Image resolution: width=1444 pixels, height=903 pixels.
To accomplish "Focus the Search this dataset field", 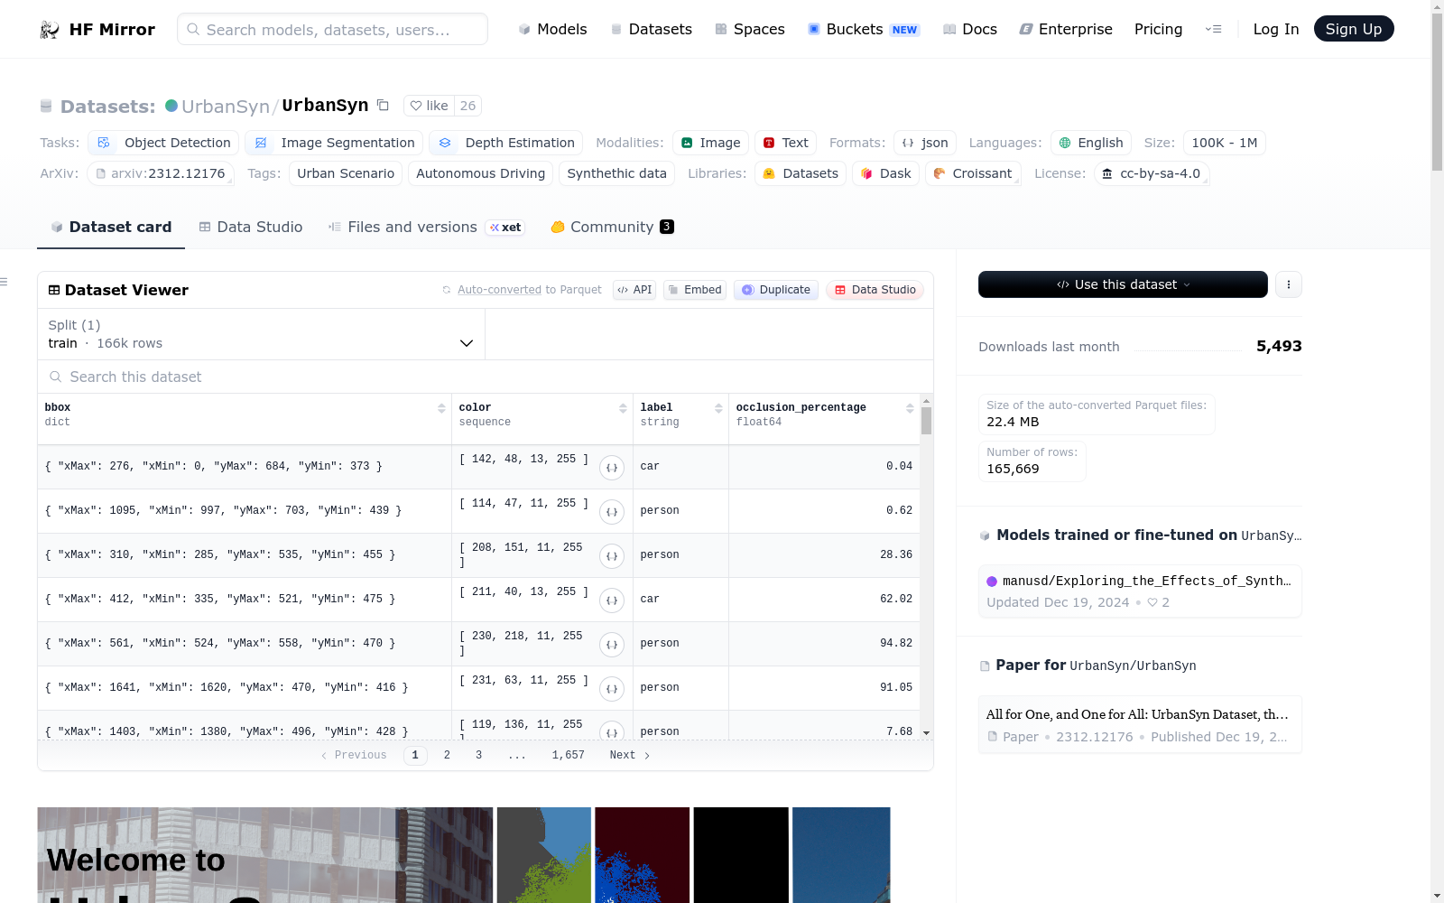I will (x=486, y=377).
